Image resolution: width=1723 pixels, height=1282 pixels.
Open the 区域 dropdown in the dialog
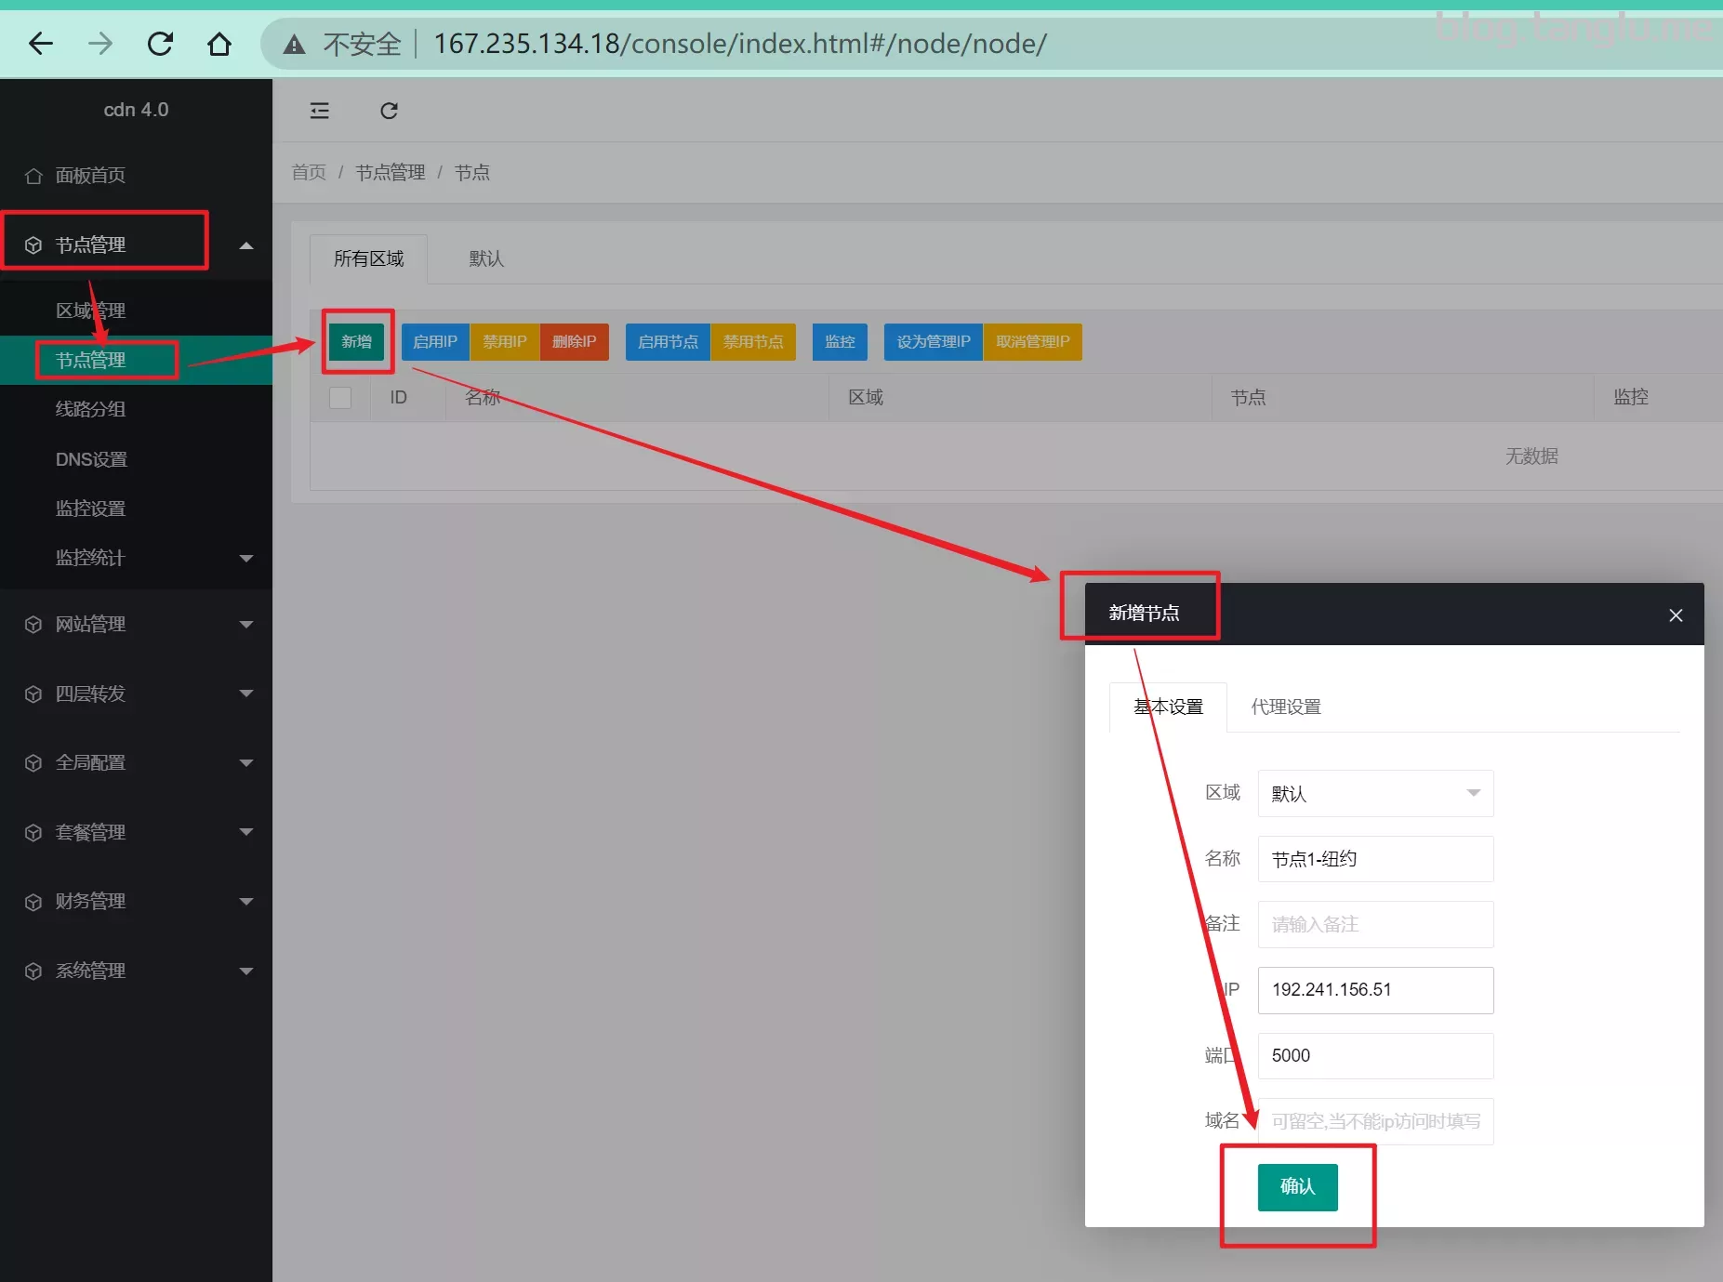point(1374,793)
